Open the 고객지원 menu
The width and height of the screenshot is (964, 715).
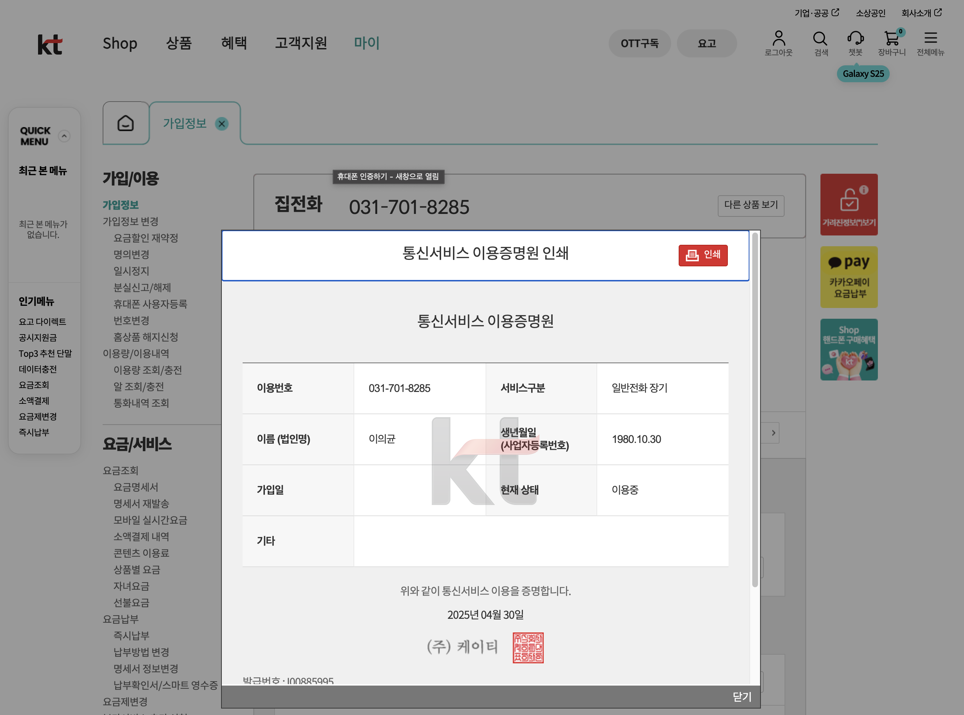pos(301,43)
